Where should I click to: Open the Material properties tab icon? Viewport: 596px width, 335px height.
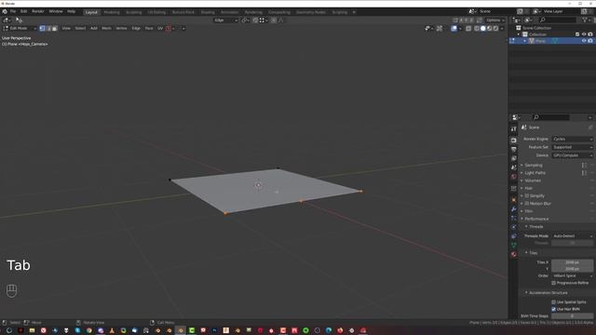click(513, 254)
